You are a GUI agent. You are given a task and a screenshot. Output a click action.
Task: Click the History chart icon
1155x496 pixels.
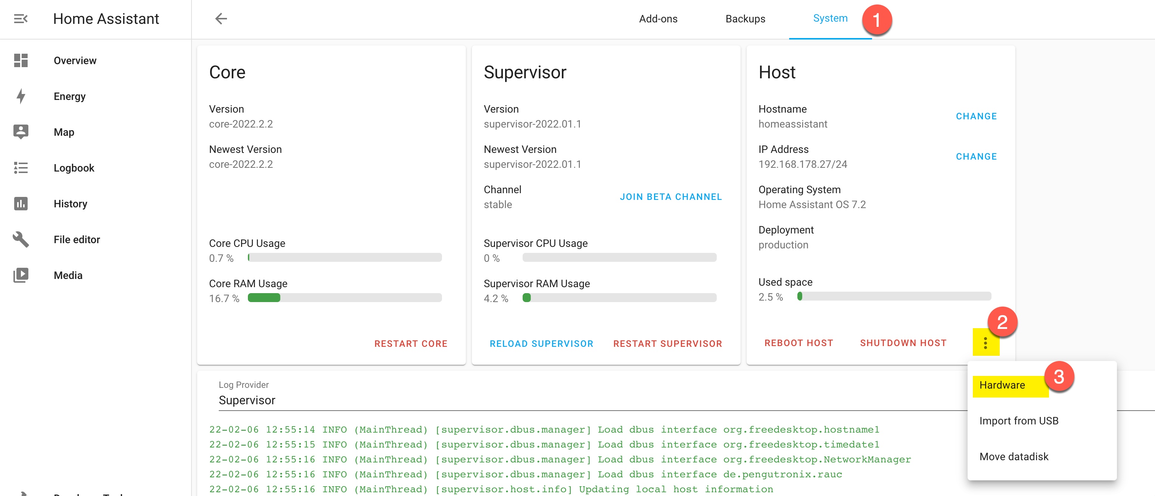pyautogui.click(x=21, y=204)
